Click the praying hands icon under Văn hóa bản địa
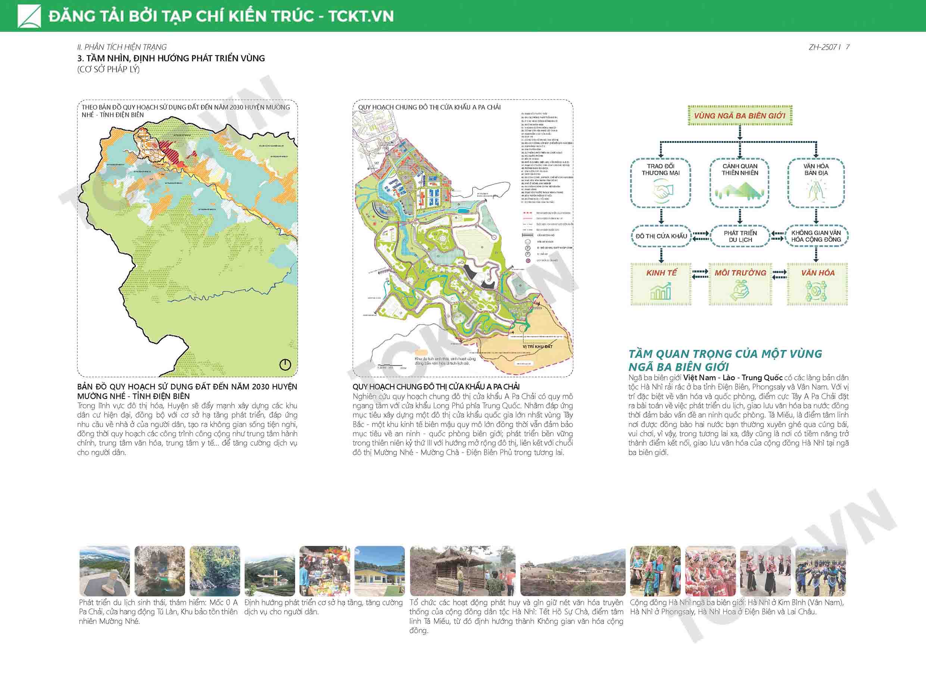 pos(816,191)
